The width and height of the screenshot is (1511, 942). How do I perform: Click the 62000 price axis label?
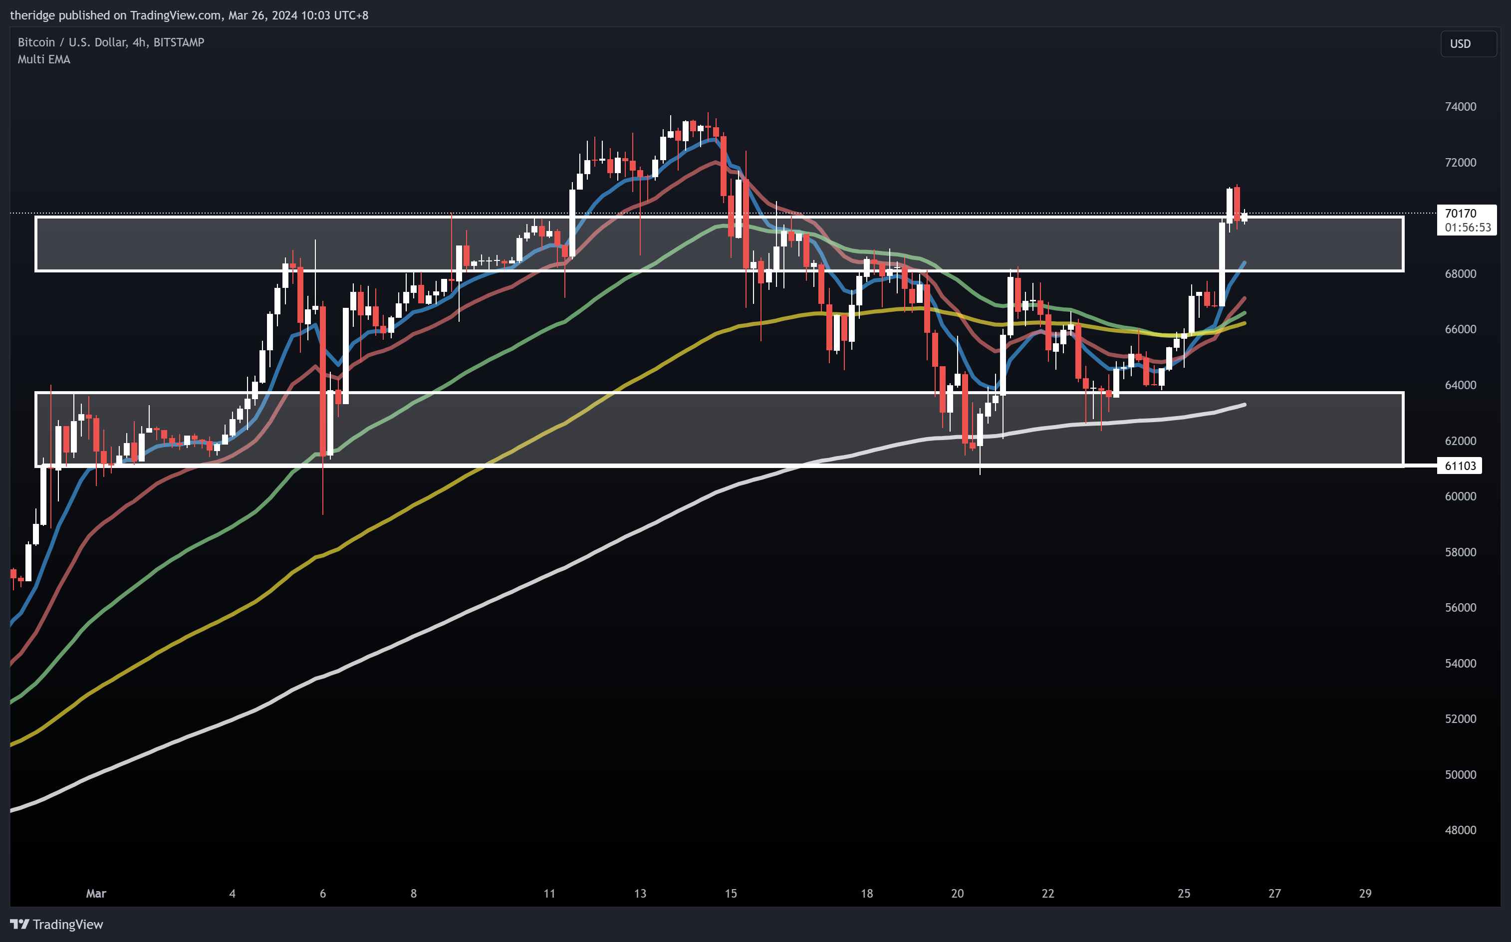coord(1460,441)
